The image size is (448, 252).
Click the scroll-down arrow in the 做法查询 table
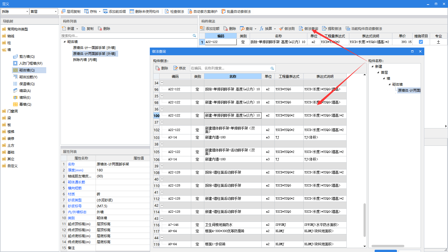[x=365, y=246]
